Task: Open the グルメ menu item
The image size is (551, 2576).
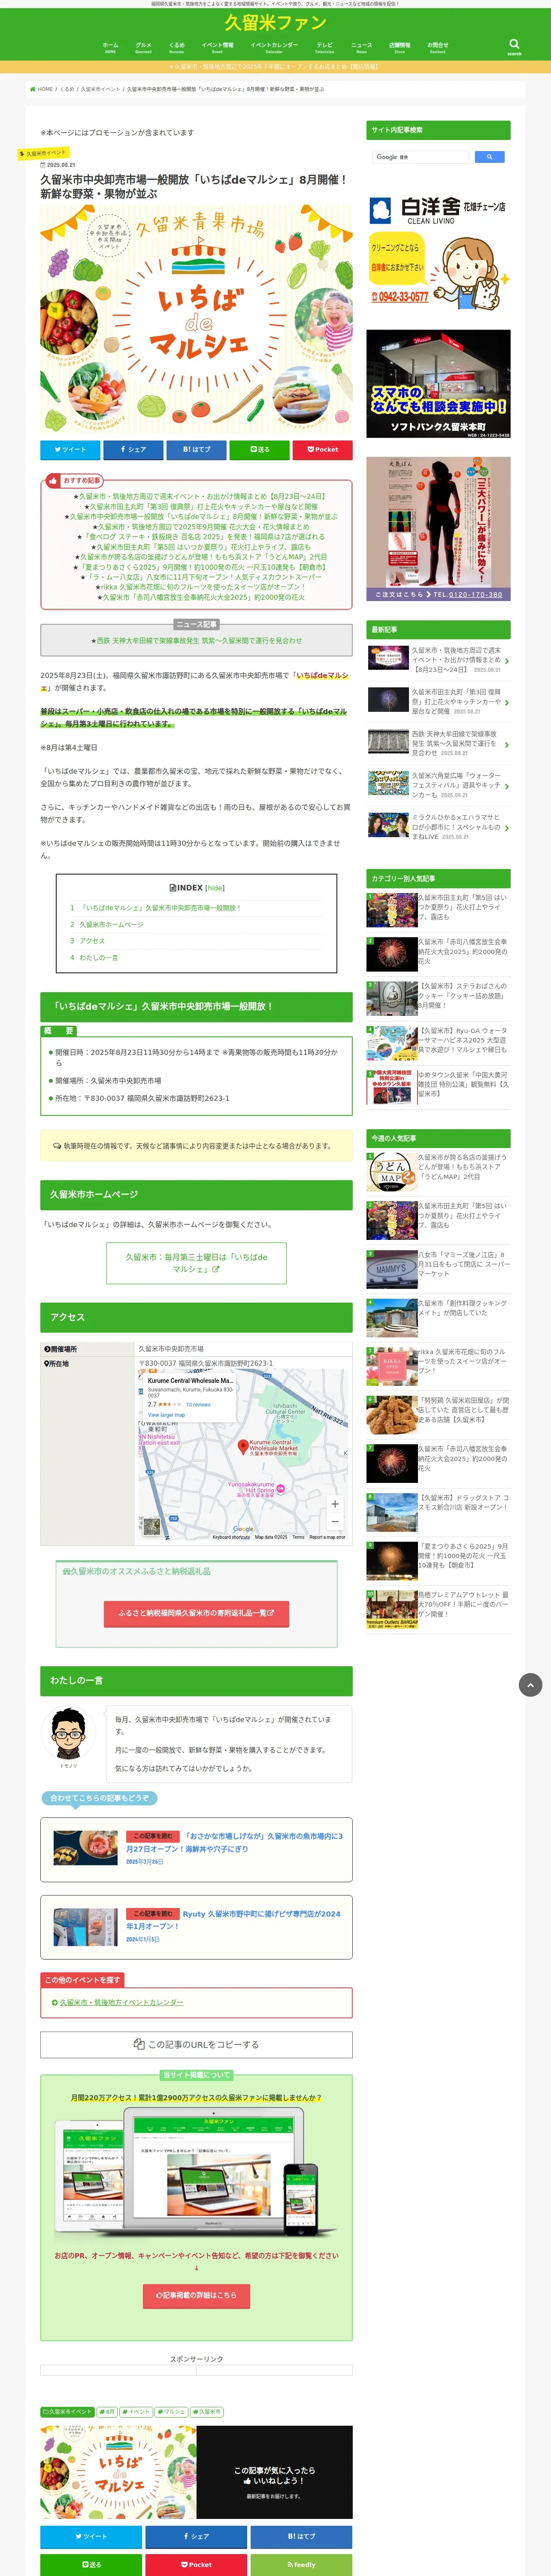Action: (143, 47)
